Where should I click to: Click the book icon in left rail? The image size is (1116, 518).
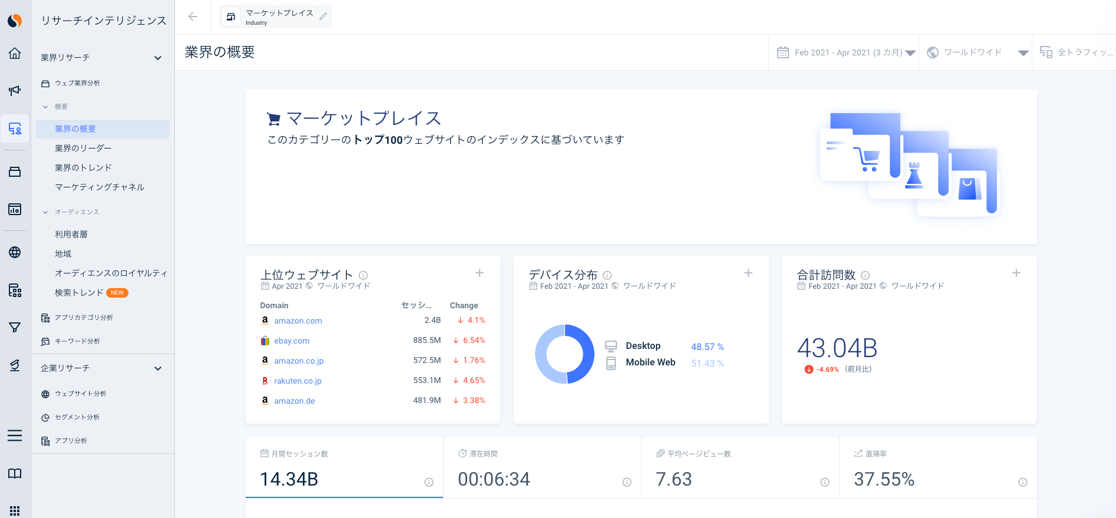pos(15,474)
